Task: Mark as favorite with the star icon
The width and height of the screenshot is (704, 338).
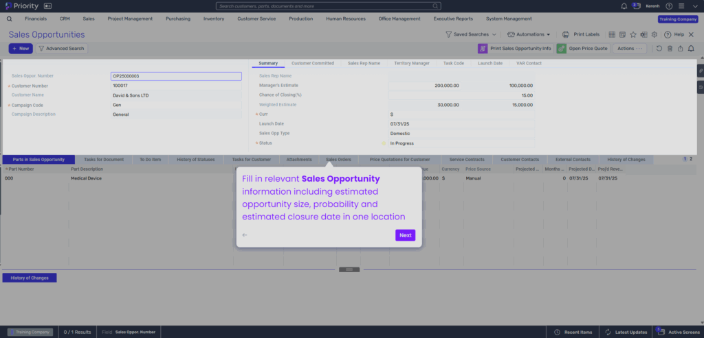Action: point(633,34)
